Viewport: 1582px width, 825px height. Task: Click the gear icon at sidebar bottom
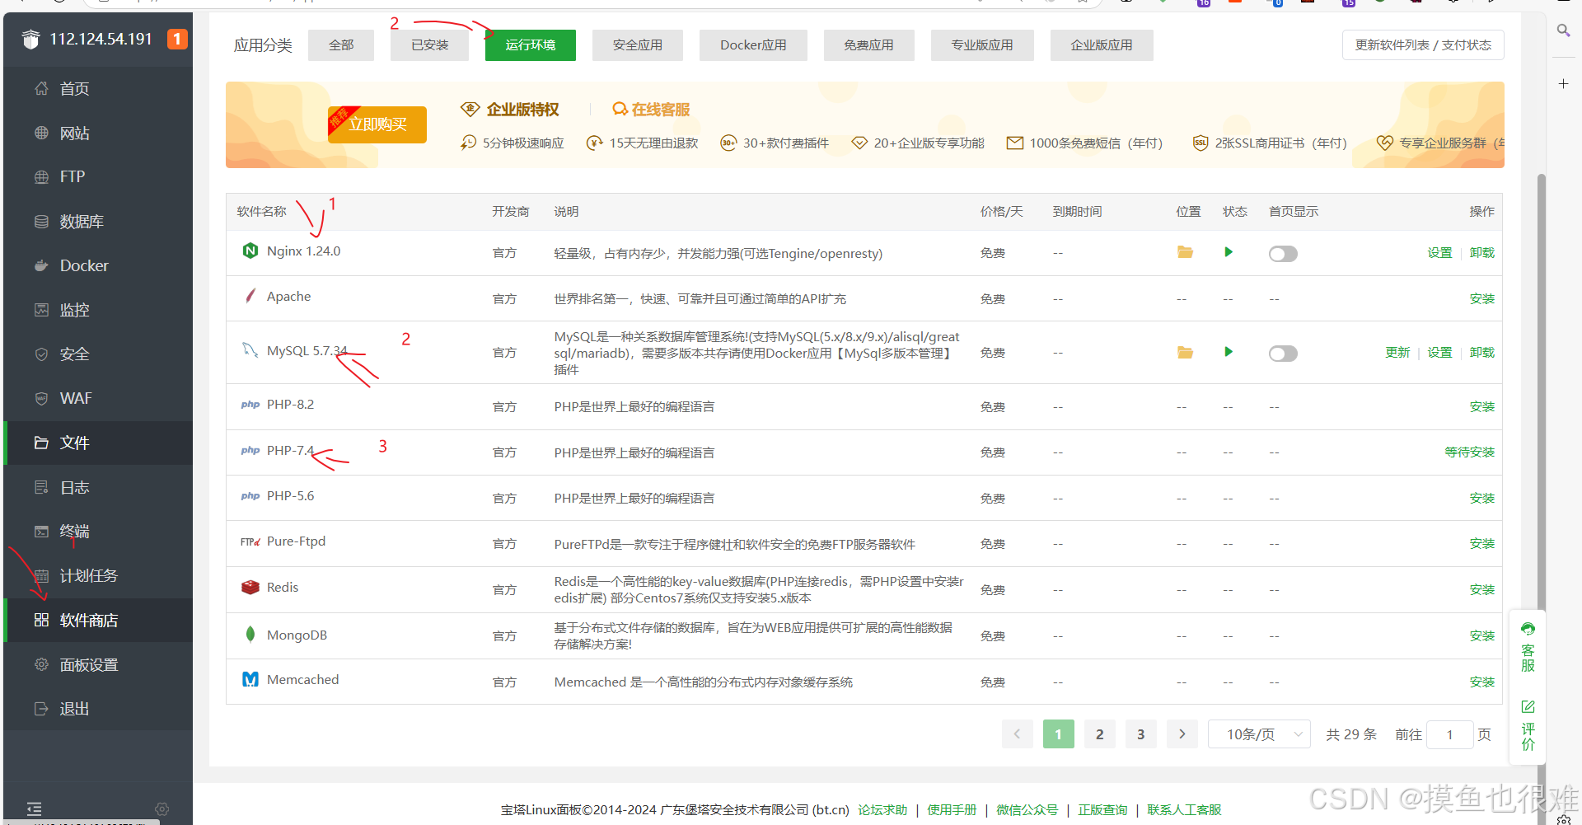point(162,809)
